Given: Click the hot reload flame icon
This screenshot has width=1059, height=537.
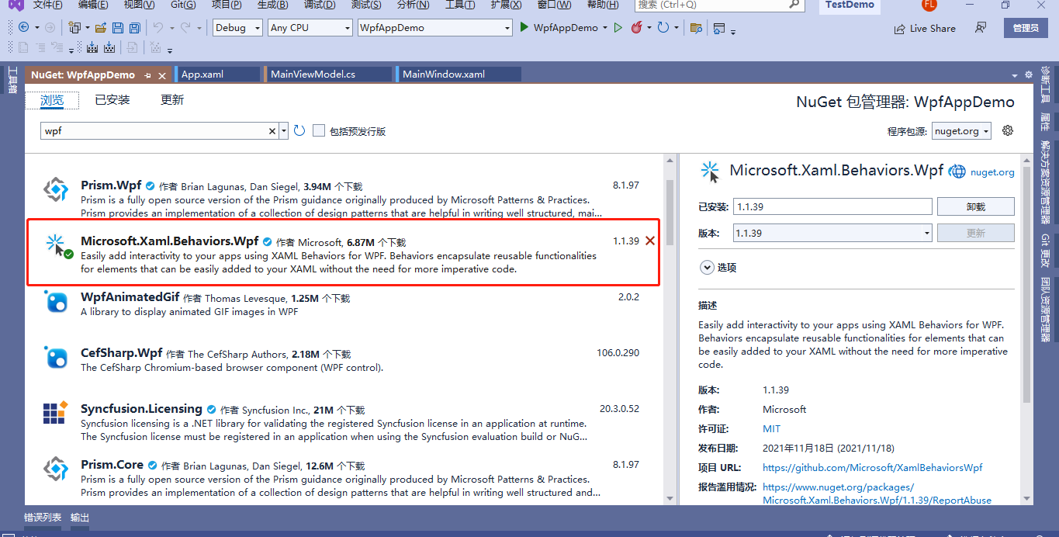Looking at the screenshot, I should click(x=636, y=27).
